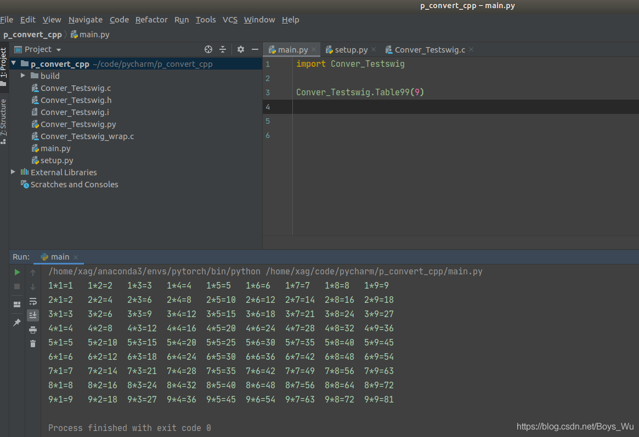The height and width of the screenshot is (437, 639).
Task: Toggle soft-wrap in the Run console
Action: 33,301
